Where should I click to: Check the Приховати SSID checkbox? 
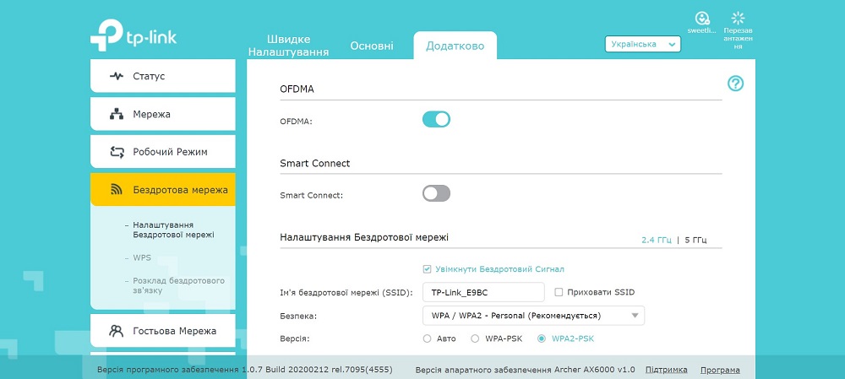tap(559, 292)
